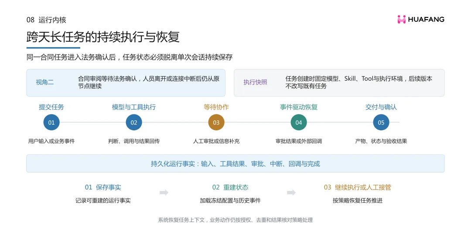Click the text 记录可重建的运行事实
471x232 pixels.
103,201
